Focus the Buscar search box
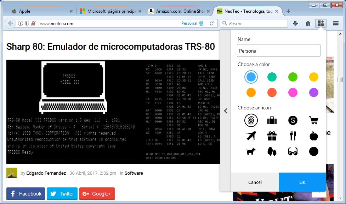 point(254,23)
